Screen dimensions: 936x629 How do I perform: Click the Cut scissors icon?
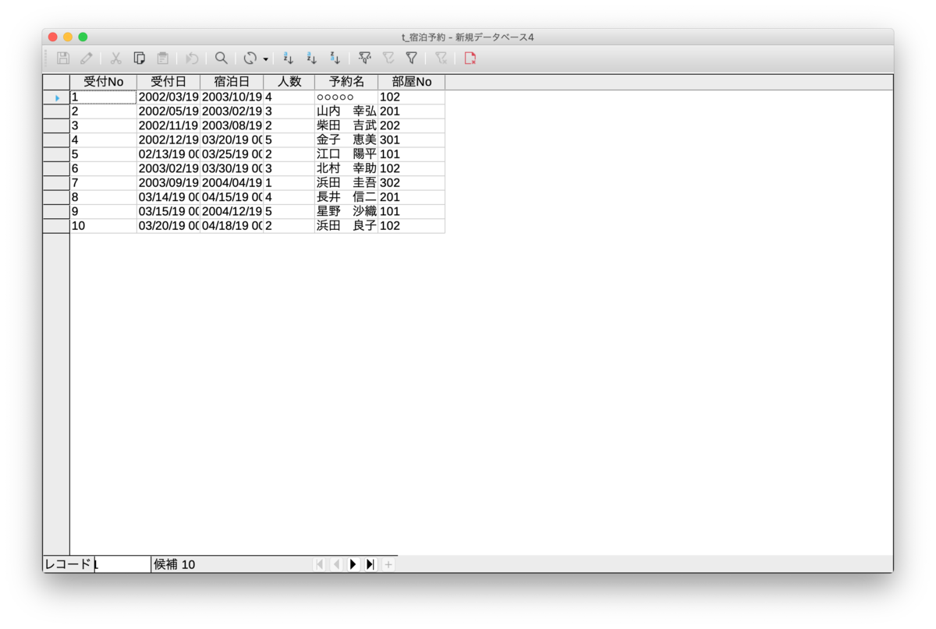pyautogui.click(x=115, y=58)
